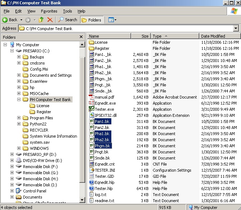
Task: Open the Address bar dropdown
Action: [236, 28]
